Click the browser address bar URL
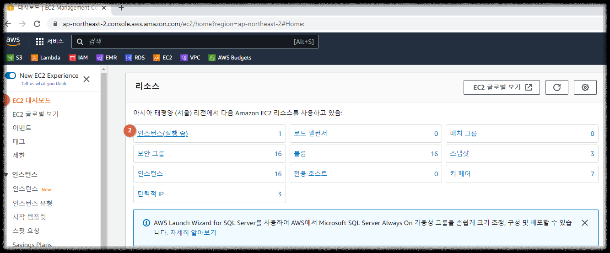Screen dimensions: 610x253 184,24
